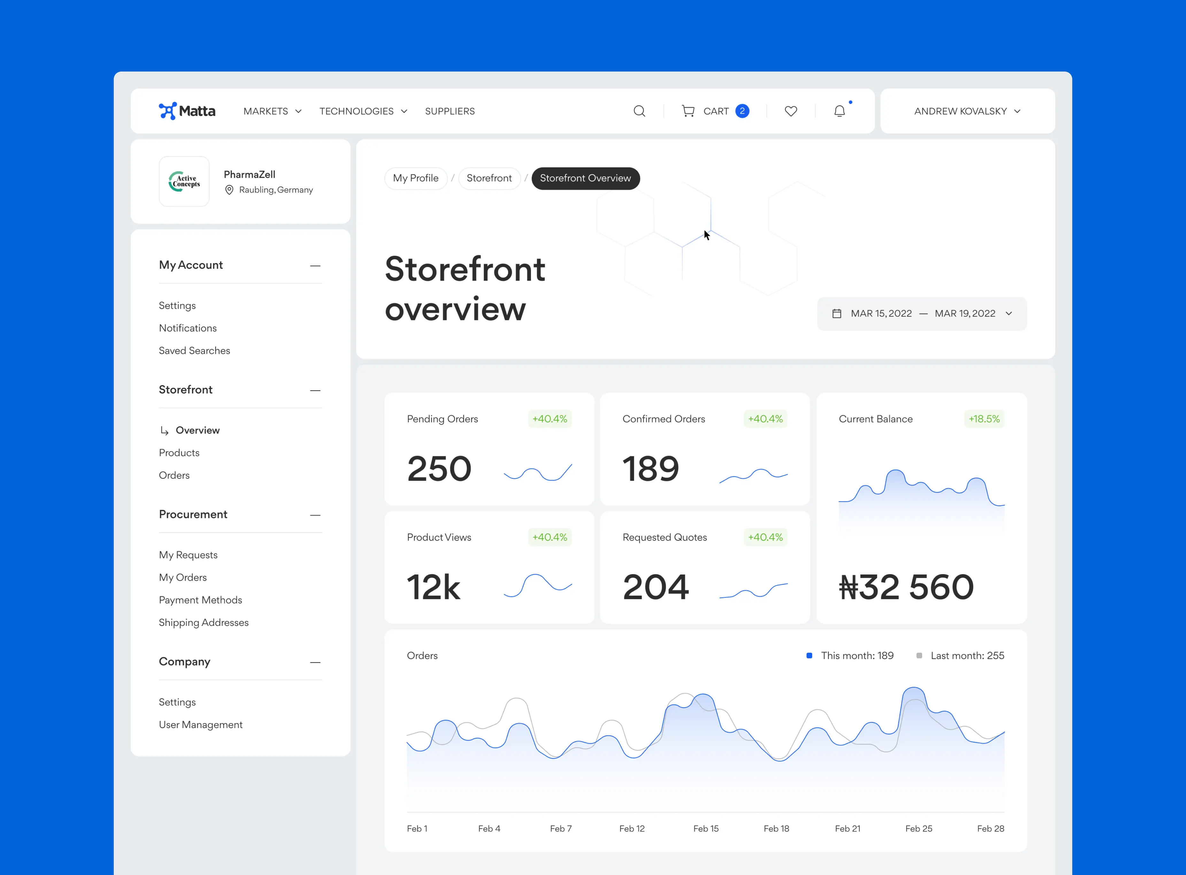Toggle the This month legend marker
1186x875 pixels.
(809, 656)
